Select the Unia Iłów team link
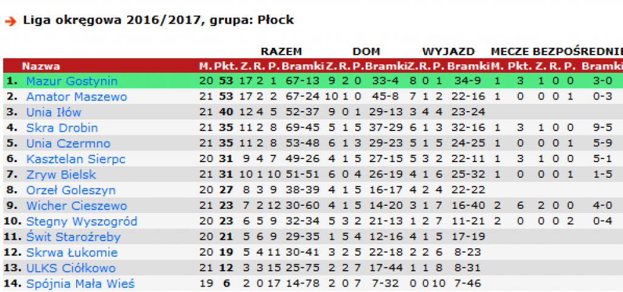 [54, 112]
